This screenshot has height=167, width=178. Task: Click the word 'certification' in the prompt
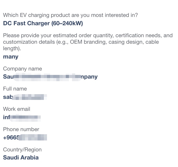coord(129,36)
